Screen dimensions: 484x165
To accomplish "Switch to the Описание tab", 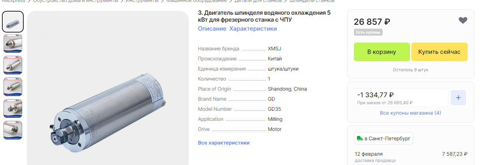I will (x=212, y=29).
